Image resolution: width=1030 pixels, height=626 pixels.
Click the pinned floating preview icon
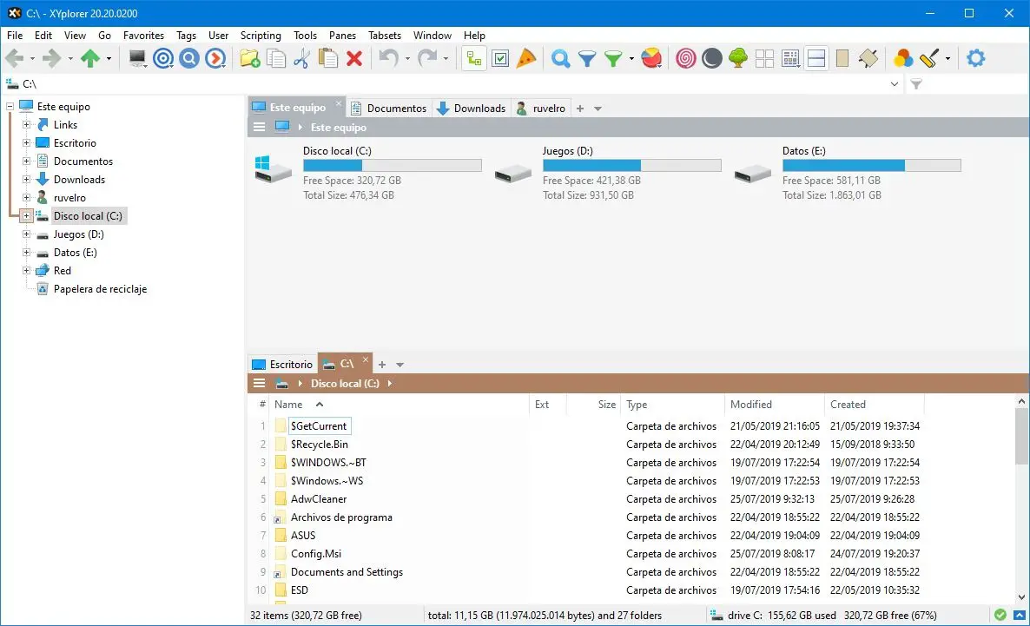click(868, 58)
